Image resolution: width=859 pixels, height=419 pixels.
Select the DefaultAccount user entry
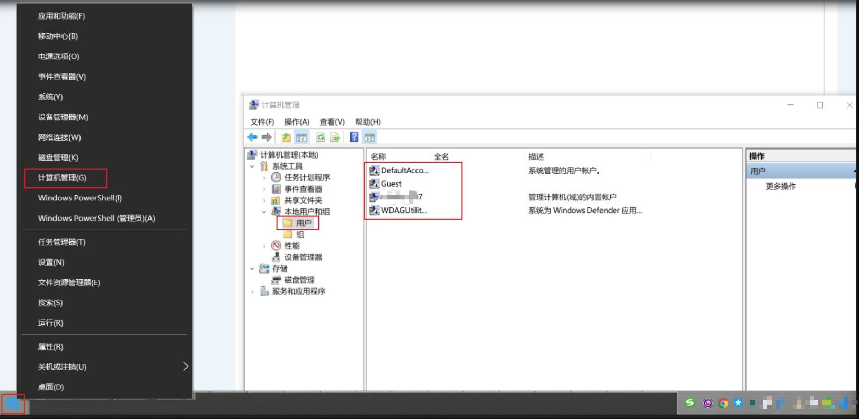click(x=404, y=171)
